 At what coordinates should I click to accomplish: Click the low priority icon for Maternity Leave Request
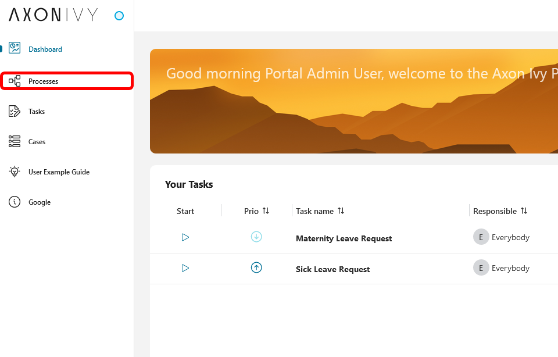tap(256, 237)
